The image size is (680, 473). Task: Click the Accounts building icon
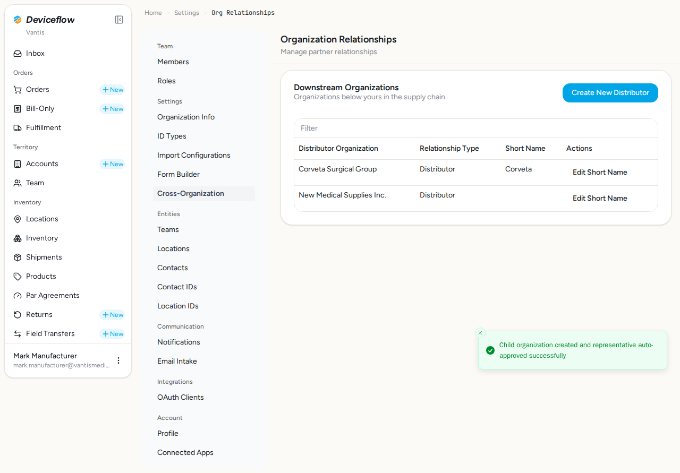(18, 164)
